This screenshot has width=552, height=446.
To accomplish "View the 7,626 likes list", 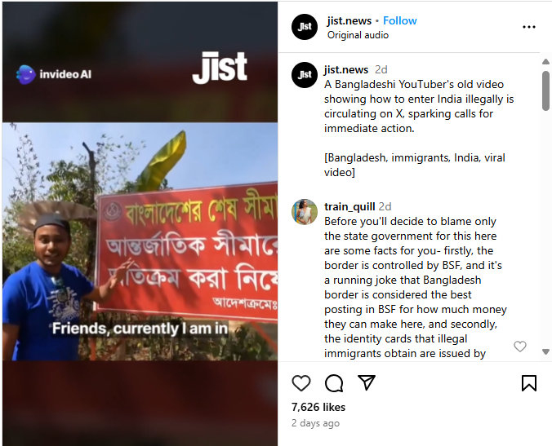I will 318,407.
